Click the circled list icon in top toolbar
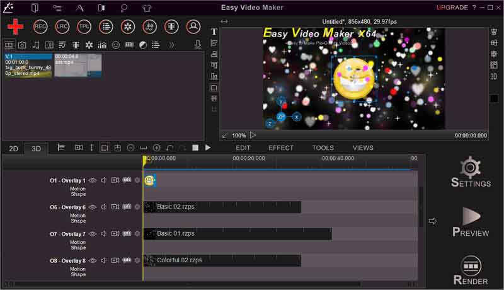Image resolution: width=504 pixels, height=290 pixels. click(x=106, y=26)
